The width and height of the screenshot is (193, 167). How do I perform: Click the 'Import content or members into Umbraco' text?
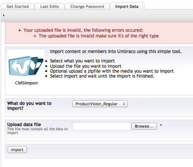tap(116, 52)
